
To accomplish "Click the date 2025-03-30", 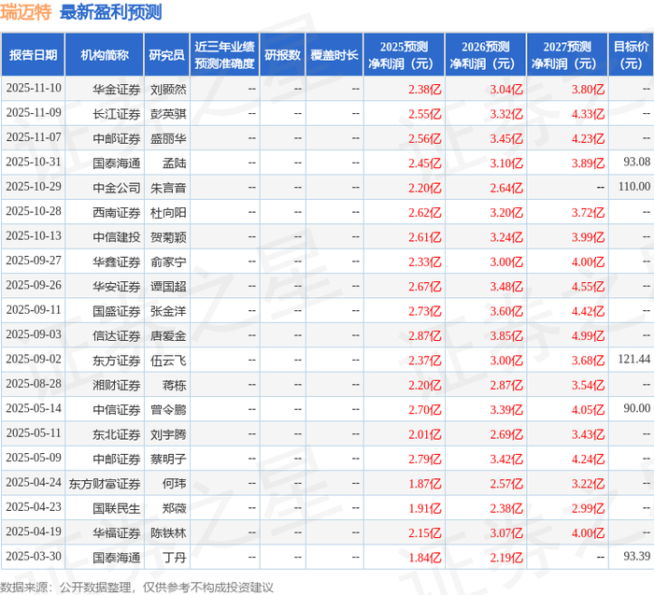I will pos(34,556).
